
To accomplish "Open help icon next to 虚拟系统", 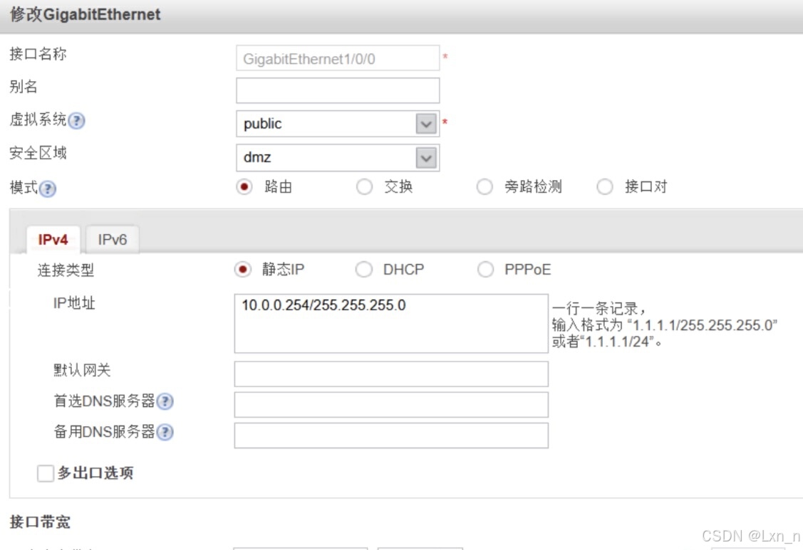I will [76, 121].
